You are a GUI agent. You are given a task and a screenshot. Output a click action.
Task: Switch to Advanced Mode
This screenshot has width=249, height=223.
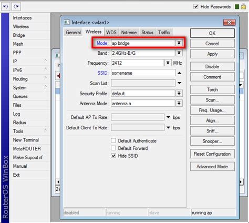coord(212,167)
